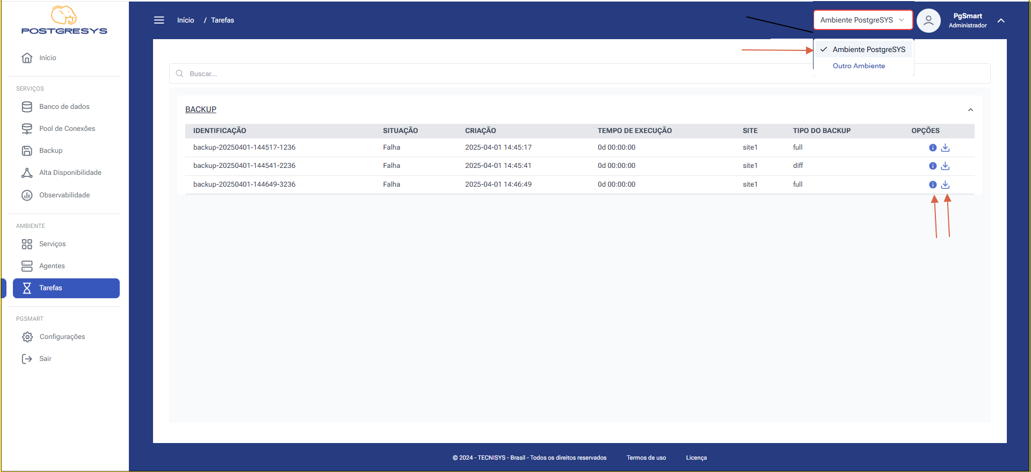Show info for backup-20250401-144517-1236
The height and width of the screenshot is (472, 1031).
pyautogui.click(x=933, y=147)
